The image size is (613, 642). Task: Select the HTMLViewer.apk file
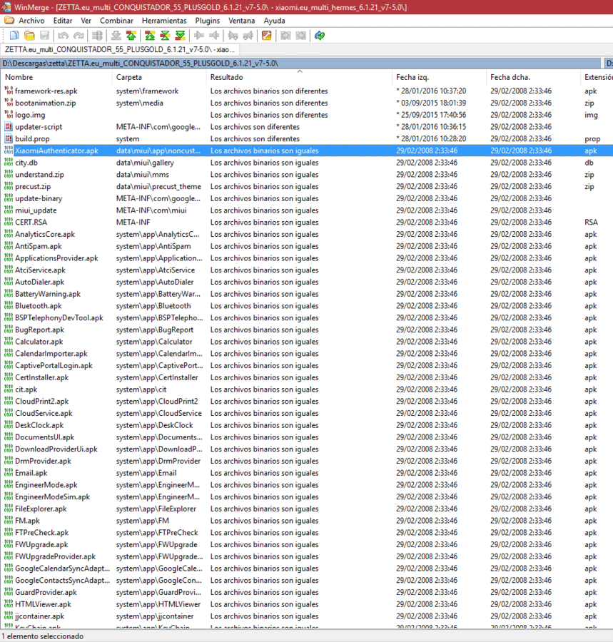point(43,604)
